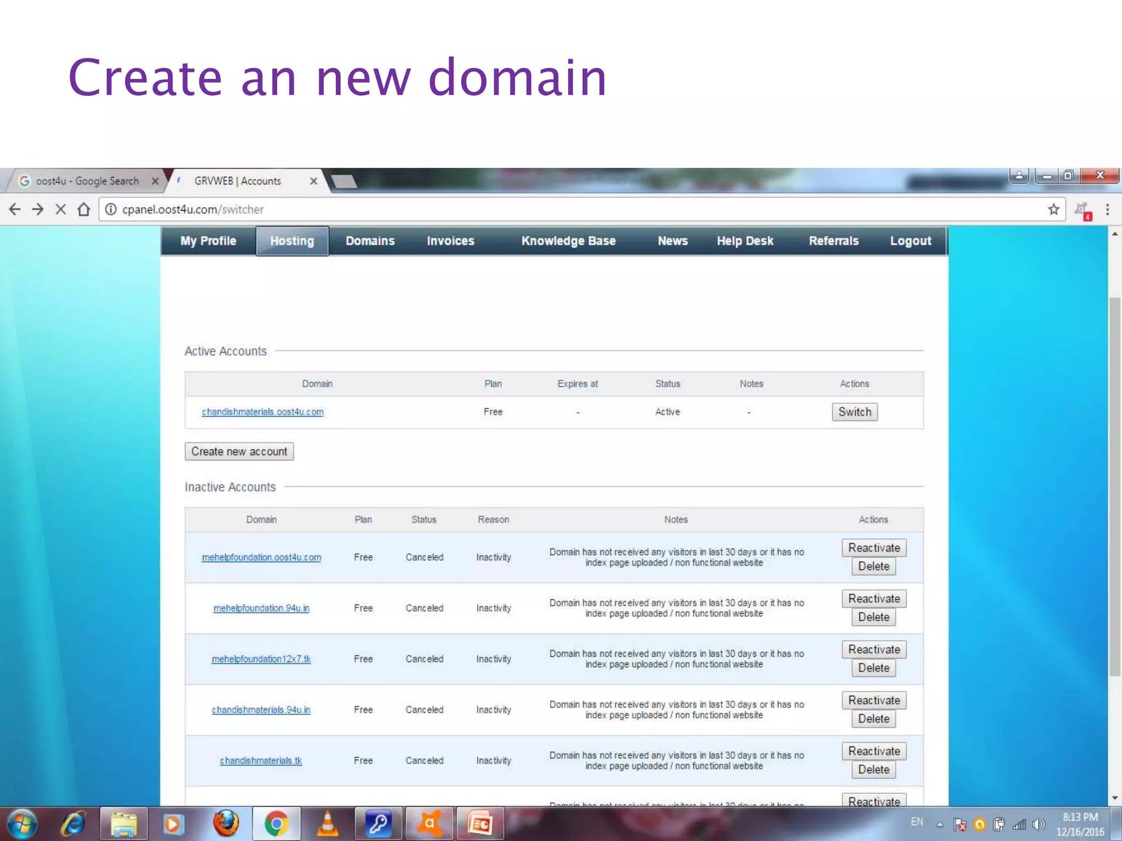1122x841 pixels.
Task: Open the Knowledge Base menu
Action: (x=568, y=241)
